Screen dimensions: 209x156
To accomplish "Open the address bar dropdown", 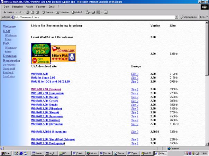I will 176,17.
